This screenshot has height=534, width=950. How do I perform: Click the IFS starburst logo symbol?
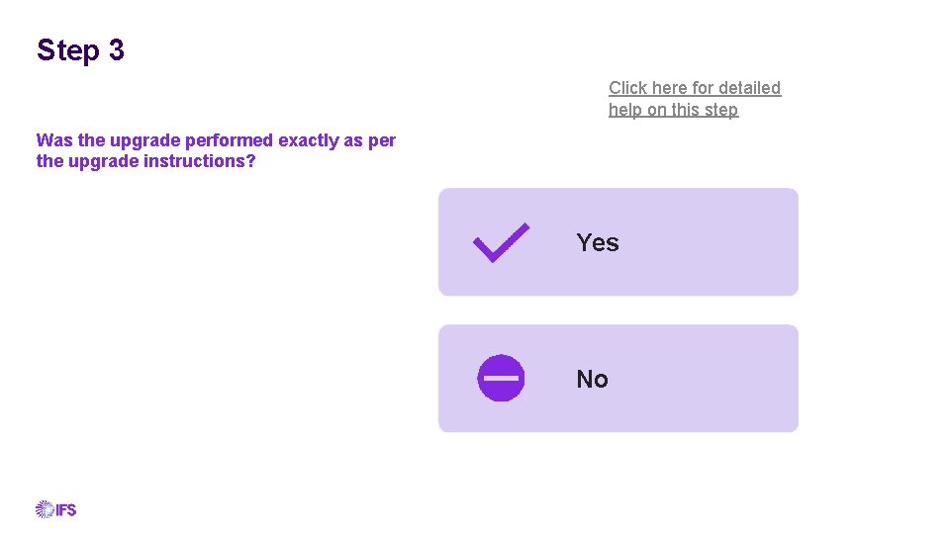(45, 509)
